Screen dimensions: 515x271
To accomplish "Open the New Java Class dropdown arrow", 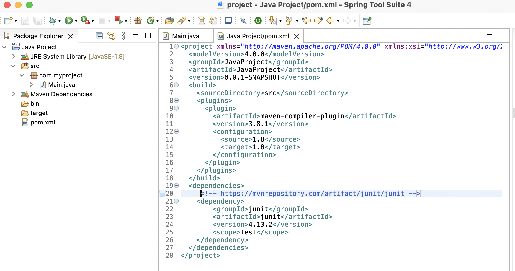I will (158, 21).
